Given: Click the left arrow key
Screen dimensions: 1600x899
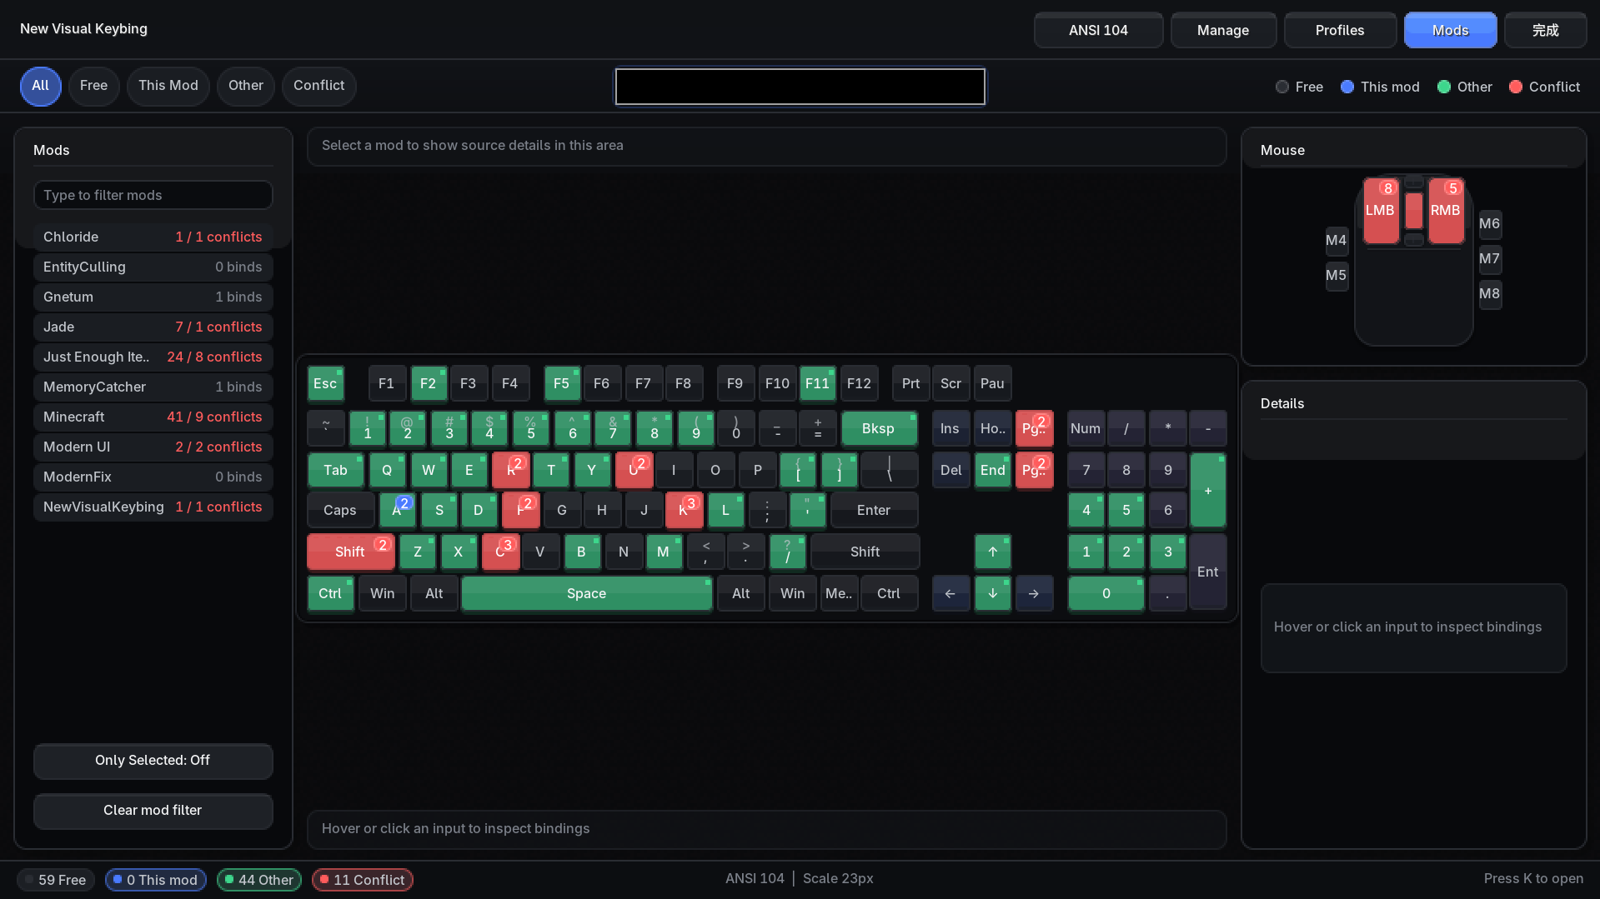Looking at the screenshot, I should [x=950, y=593].
